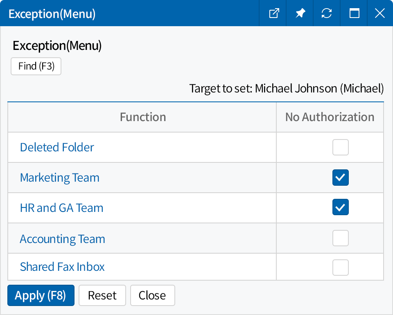Click the Close button at bottom
The height and width of the screenshot is (315, 393).
152,295
